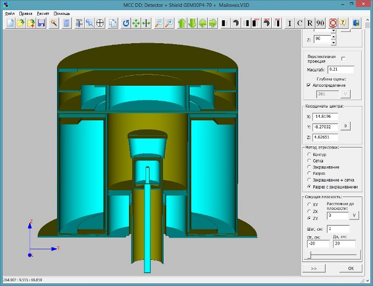Image resolution: width=373 pixels, height=286 pixels.
Task: Click the Шаг, см input field
Action: pyautogui.click(x=338, y=228)
